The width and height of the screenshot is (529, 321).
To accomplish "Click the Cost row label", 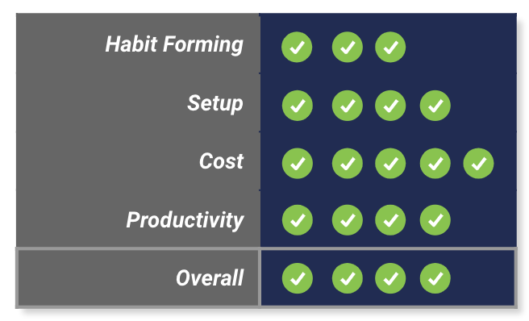I will 221,161.
